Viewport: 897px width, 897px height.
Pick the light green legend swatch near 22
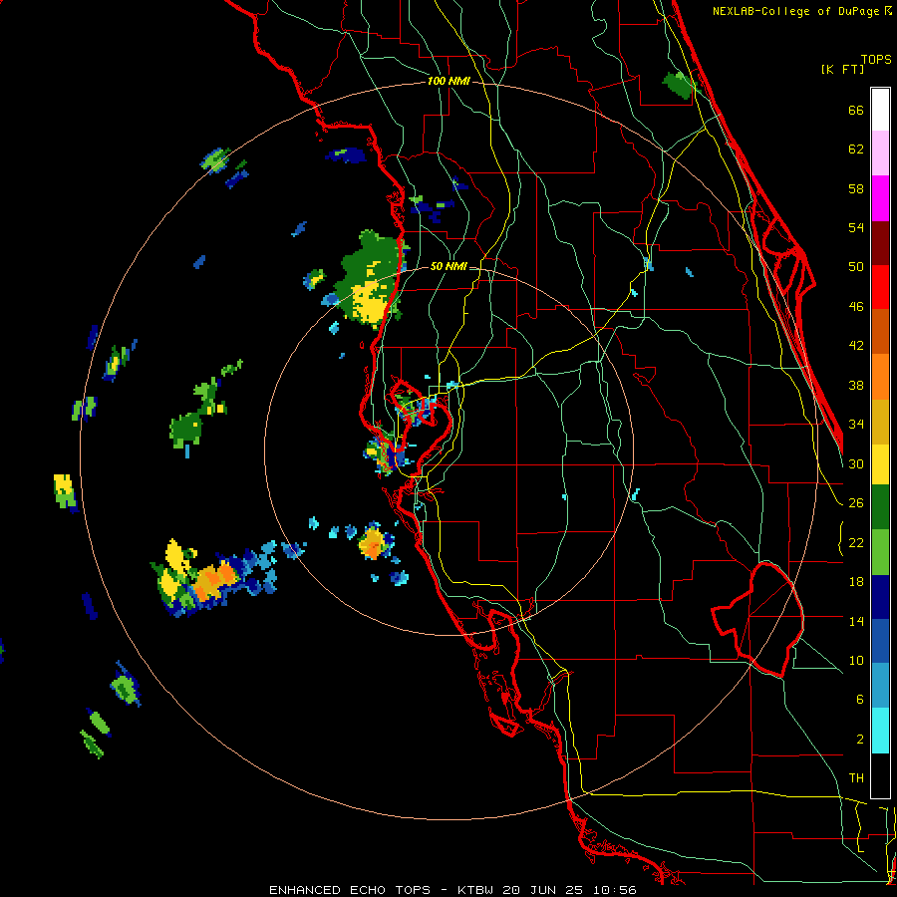[880, 552]
